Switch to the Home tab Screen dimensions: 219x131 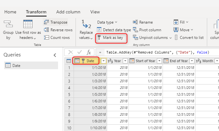(x=10, y=12)
